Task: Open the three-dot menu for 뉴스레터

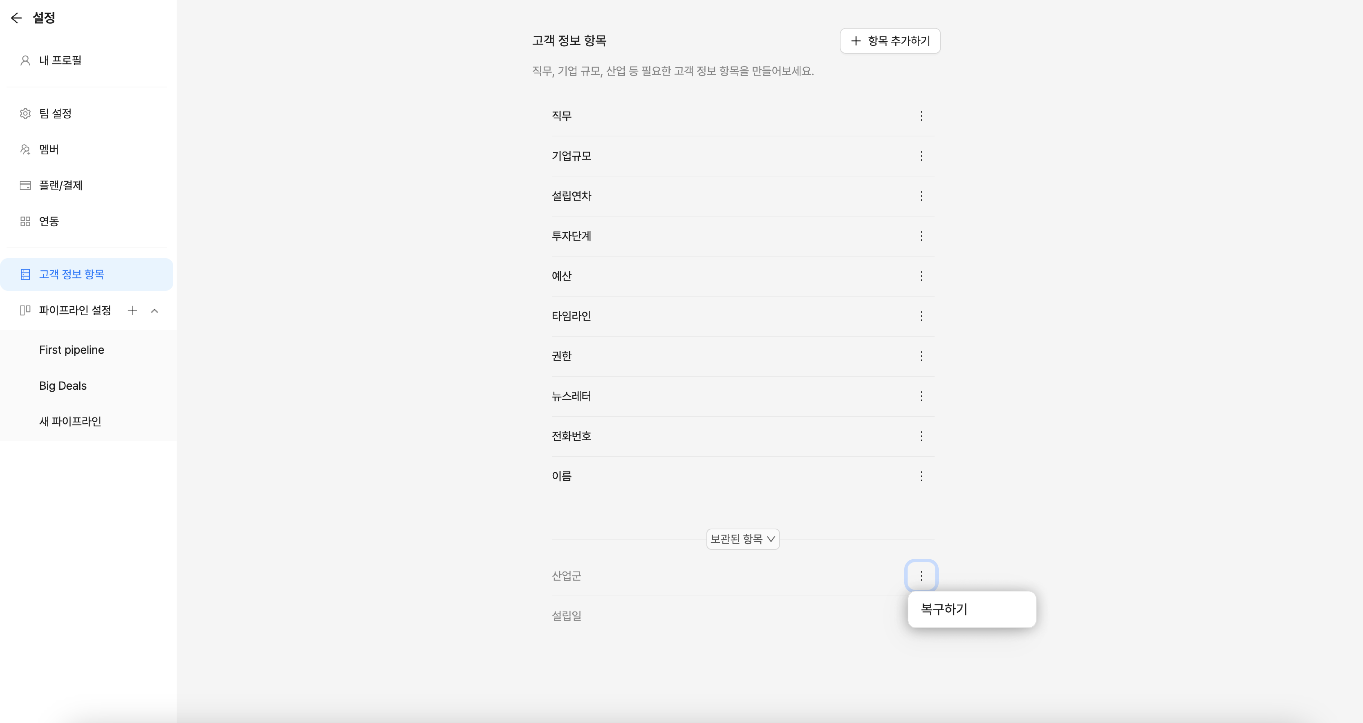Action: [921, 396]
